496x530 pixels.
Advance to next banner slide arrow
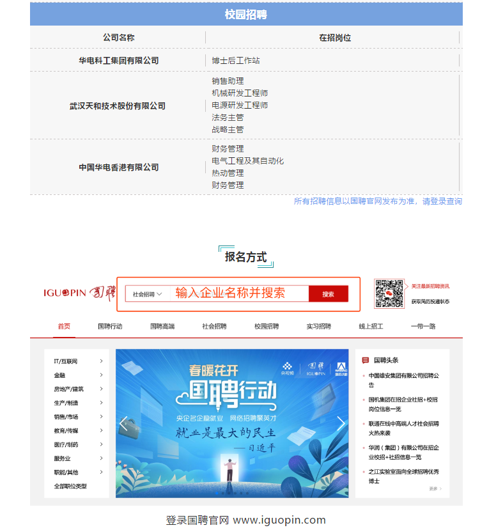tap(341, 423)
